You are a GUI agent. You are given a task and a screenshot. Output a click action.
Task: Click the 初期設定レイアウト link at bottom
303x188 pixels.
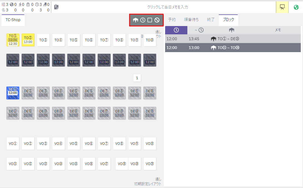148,184
